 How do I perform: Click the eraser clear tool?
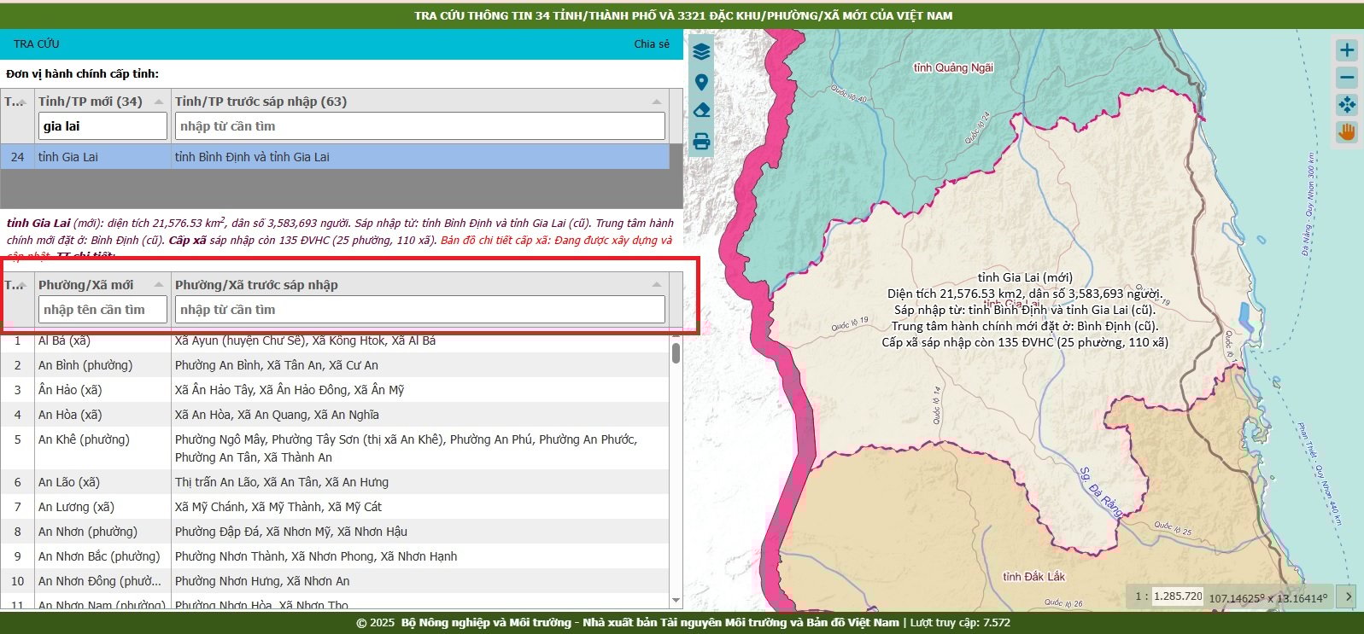[x=701, y=110]
